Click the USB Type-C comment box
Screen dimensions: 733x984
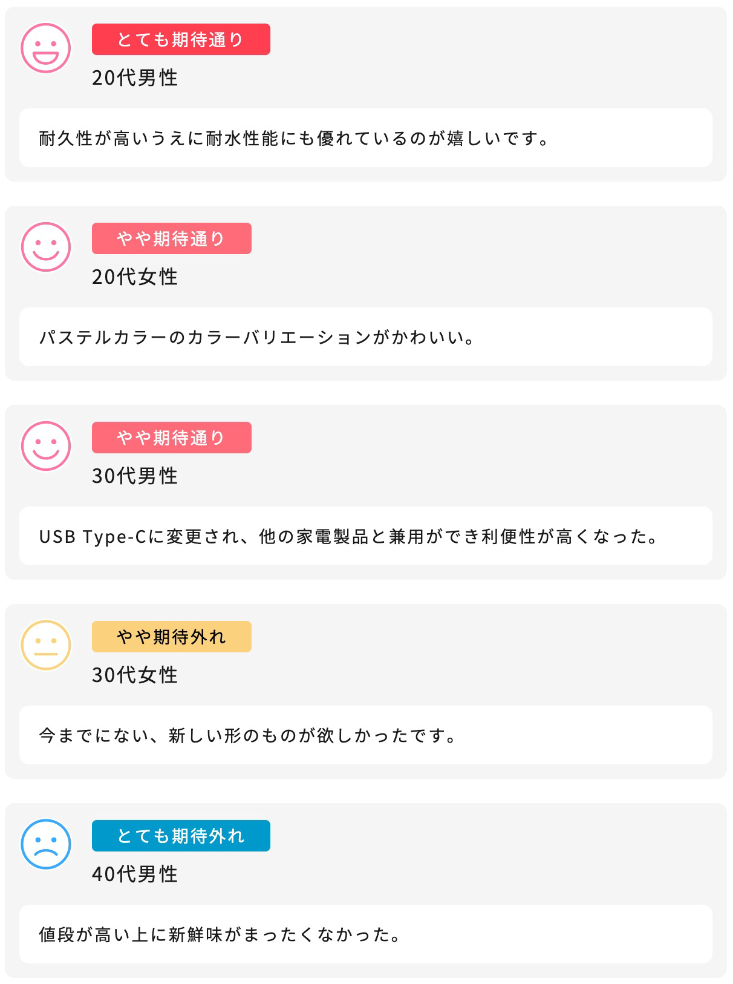pos(365,536)
